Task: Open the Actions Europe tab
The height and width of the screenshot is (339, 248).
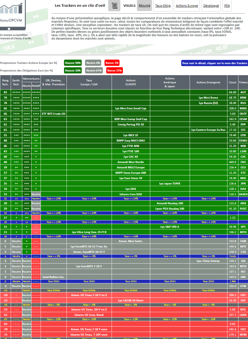Action: point(187,6)
